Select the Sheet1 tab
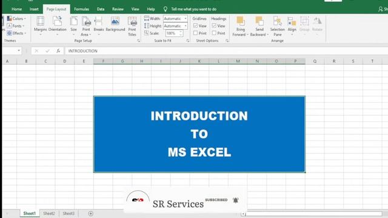Viewport: 388px width, 218px height. point(30,214)
